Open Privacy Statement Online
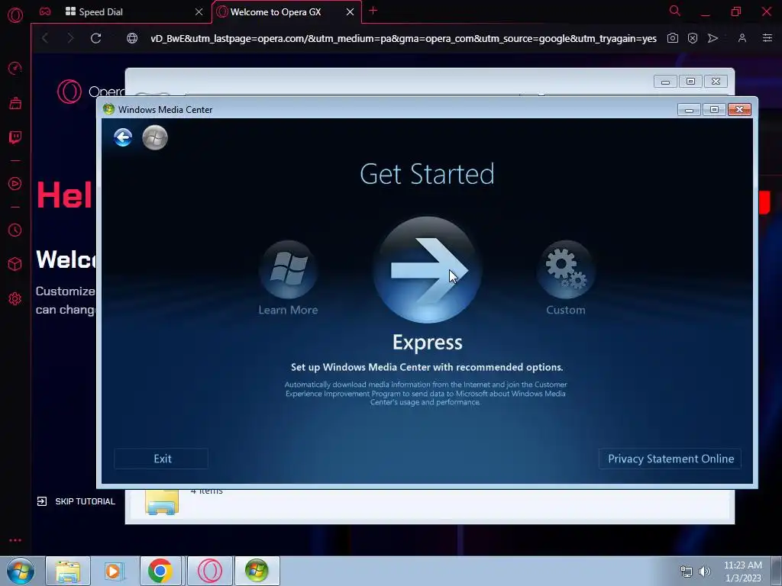The image size is (782, 586). 671,459
